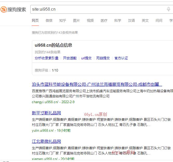Select the 问问 tab

click(159, 20)
